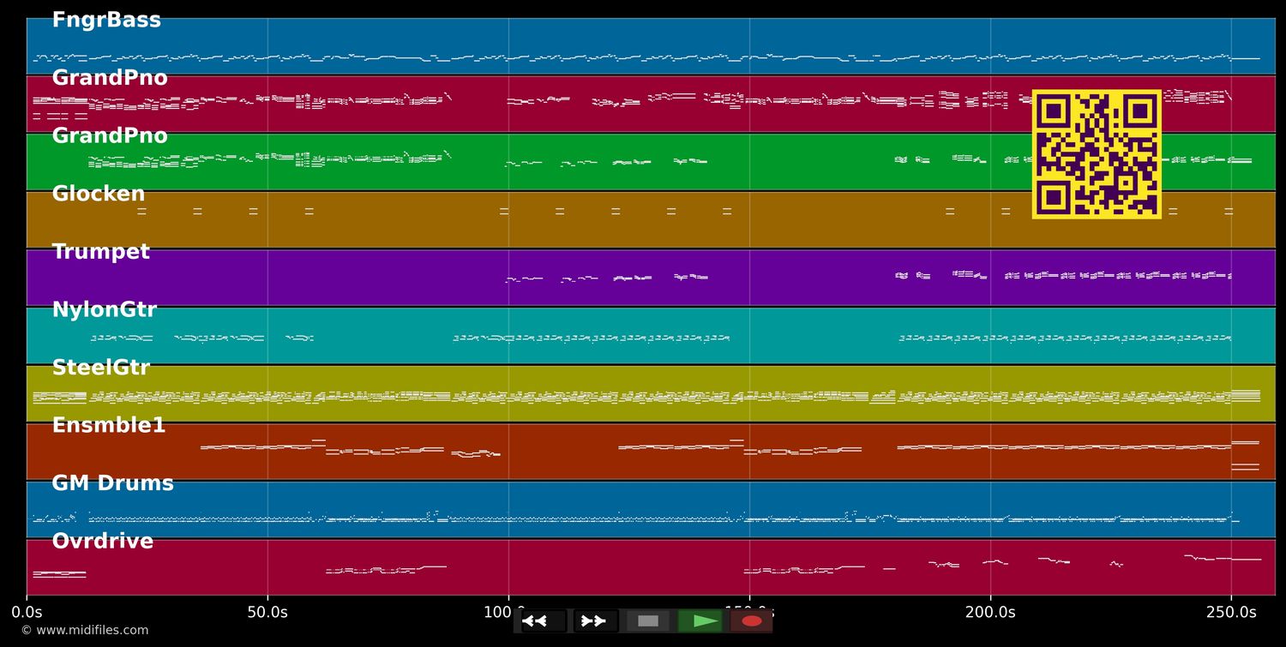
Task: Select the Glocken track label
Action: click(99, 195)
